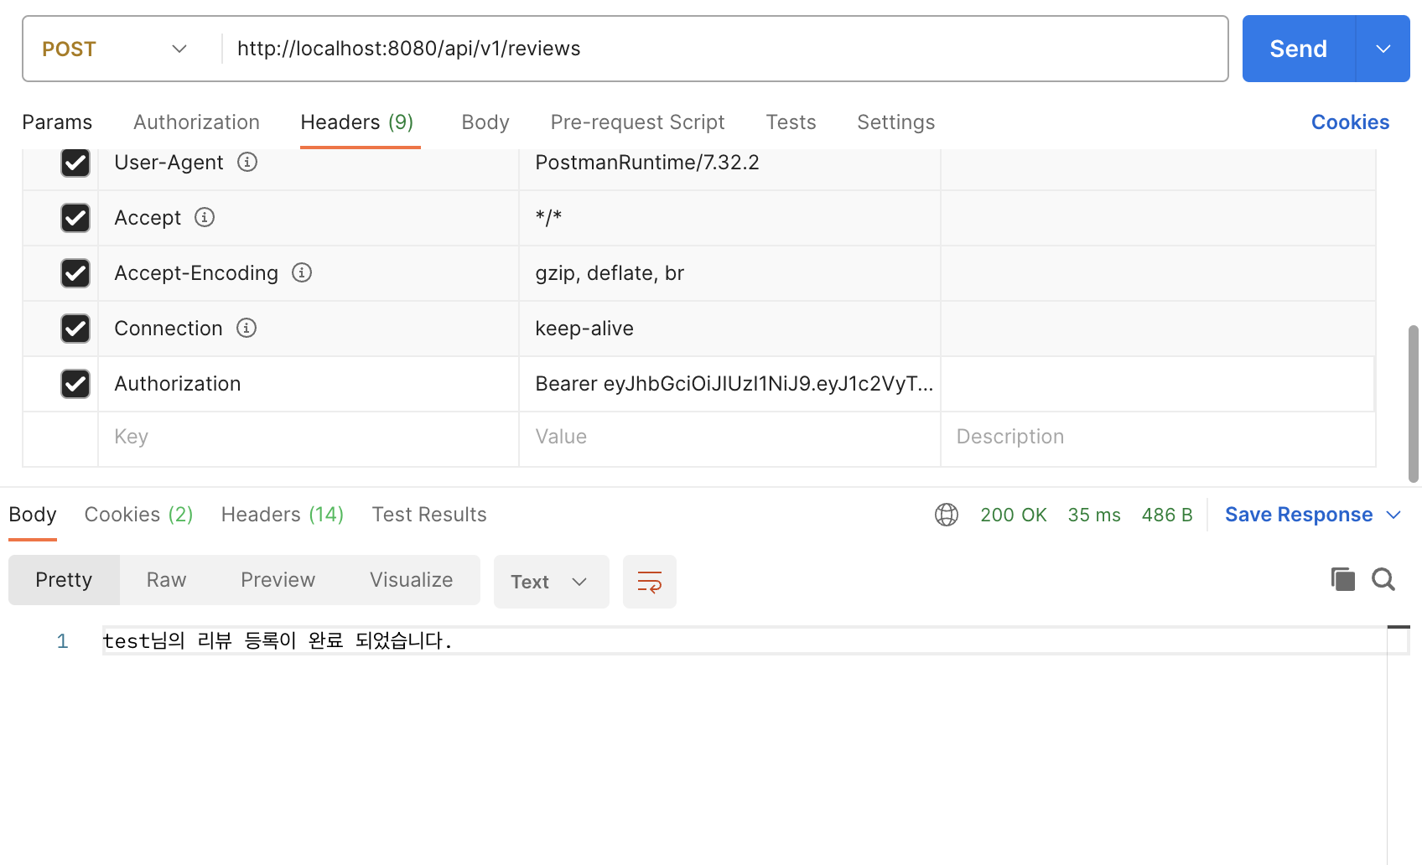The height and width of the screenshot is (865, 1422).
Task: Uncheck the Accept header checkbox
Action: pos(75,217)
